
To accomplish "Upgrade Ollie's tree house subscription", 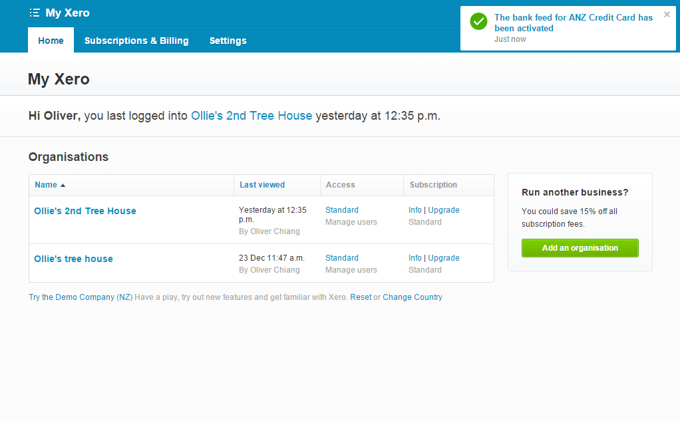I will click(x=444, y=258).
